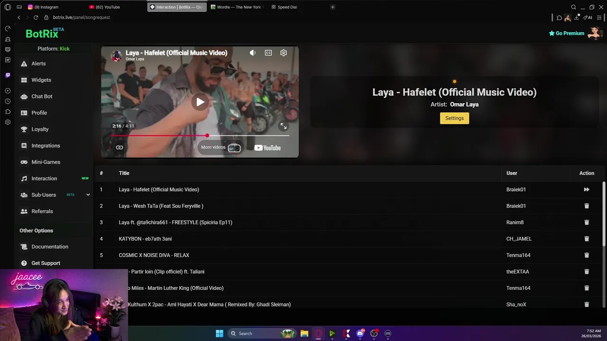Delete the request by theEXTAA
This screenshot has width=607, height=341.
(x=587, y=271)
